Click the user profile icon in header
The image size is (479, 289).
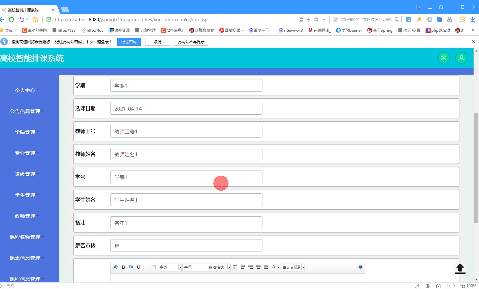pos(461,58)
